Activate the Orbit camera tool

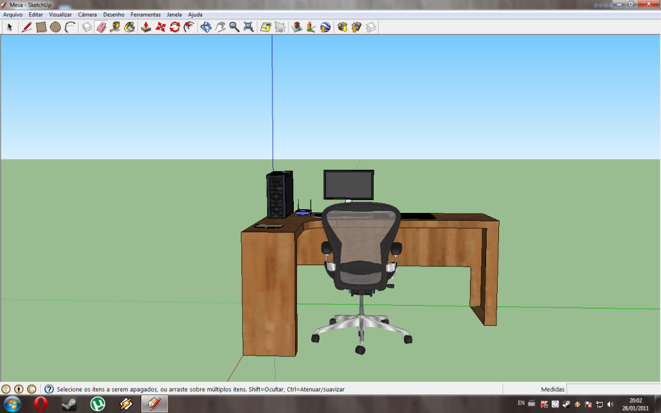pos(206,27)
